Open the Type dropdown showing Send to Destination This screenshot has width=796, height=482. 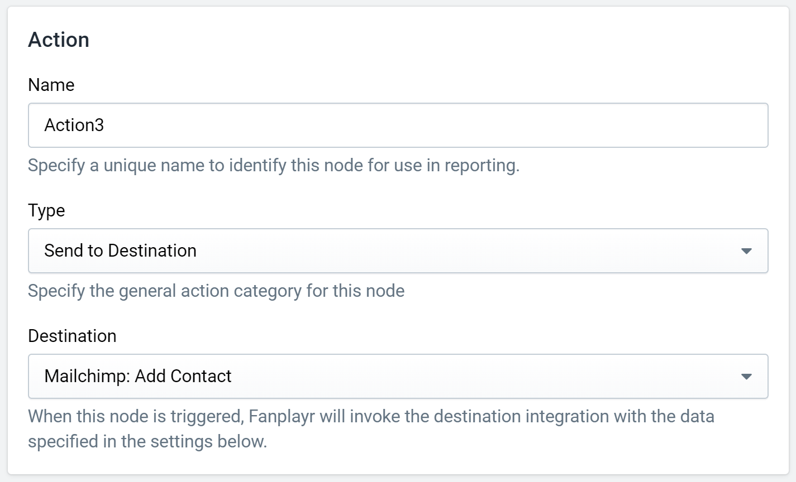coord(398,250)
